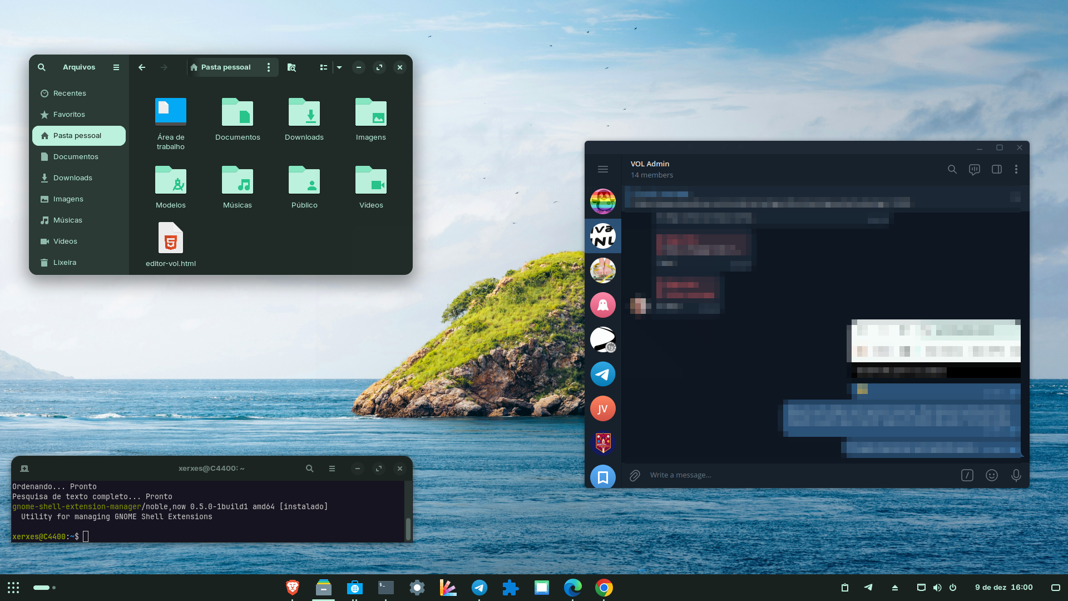Expand view options dropdown arrow in Arquivos
Screen dimensions: 1068x601
pyautogui.click(x=339, y=67)
